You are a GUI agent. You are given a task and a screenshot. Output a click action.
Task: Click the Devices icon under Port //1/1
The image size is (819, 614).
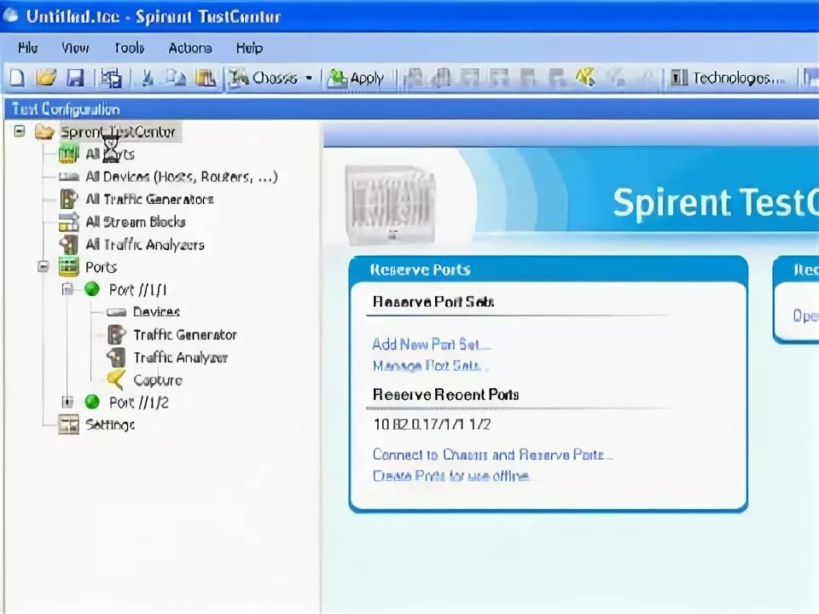pos(116,312)
